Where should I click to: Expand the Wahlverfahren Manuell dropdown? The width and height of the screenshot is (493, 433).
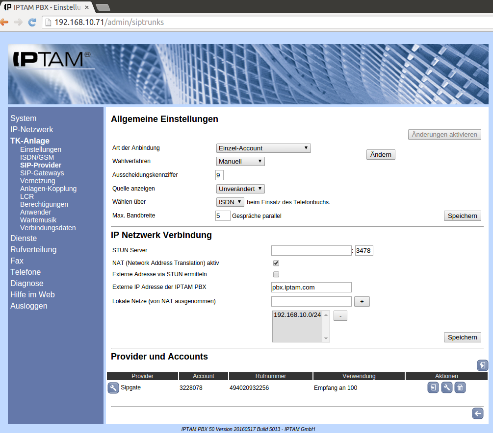point(240,162)
